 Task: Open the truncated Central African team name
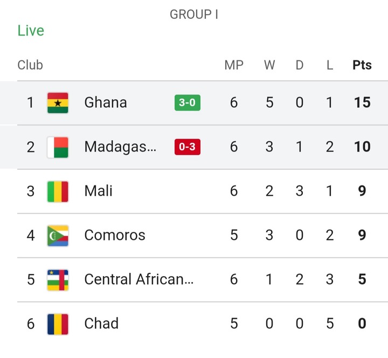click(x=139, y=279)
